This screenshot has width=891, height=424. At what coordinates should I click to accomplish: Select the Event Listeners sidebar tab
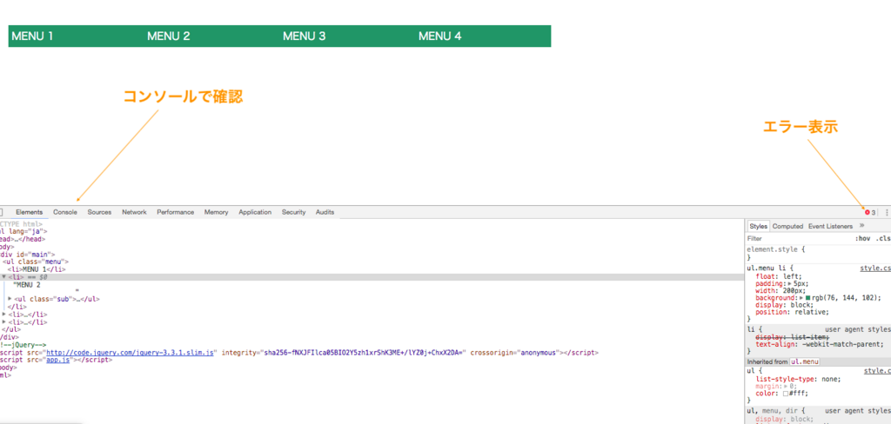830,226
